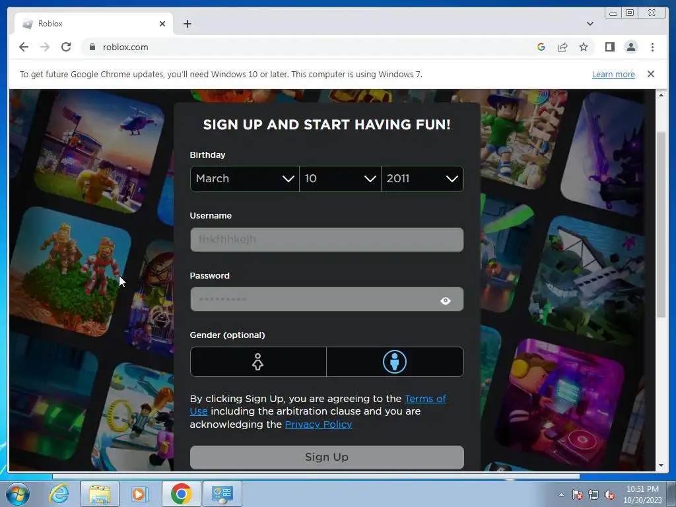
Task: Open network status tray icon
Action: click(x=593, y=495)
